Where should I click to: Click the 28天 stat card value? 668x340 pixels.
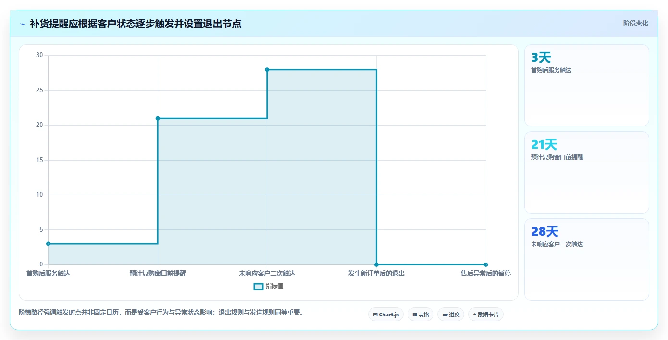click(x=545, y=232)
